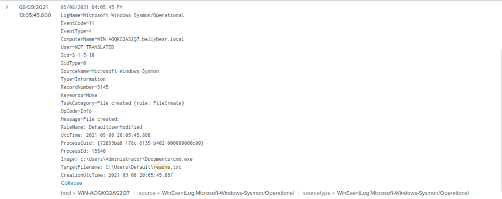
Task: Collapse the event row with the chevron
Action: click(x=7, y=7)
